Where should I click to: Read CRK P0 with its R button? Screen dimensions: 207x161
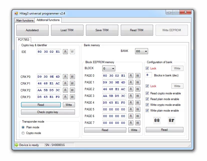coord(65,77)
